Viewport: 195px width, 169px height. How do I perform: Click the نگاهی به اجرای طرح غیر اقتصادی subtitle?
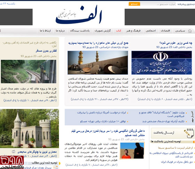[30, 44]
